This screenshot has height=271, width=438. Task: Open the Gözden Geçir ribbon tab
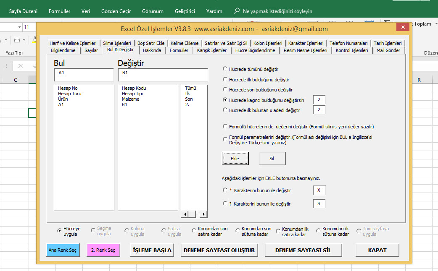116,11
